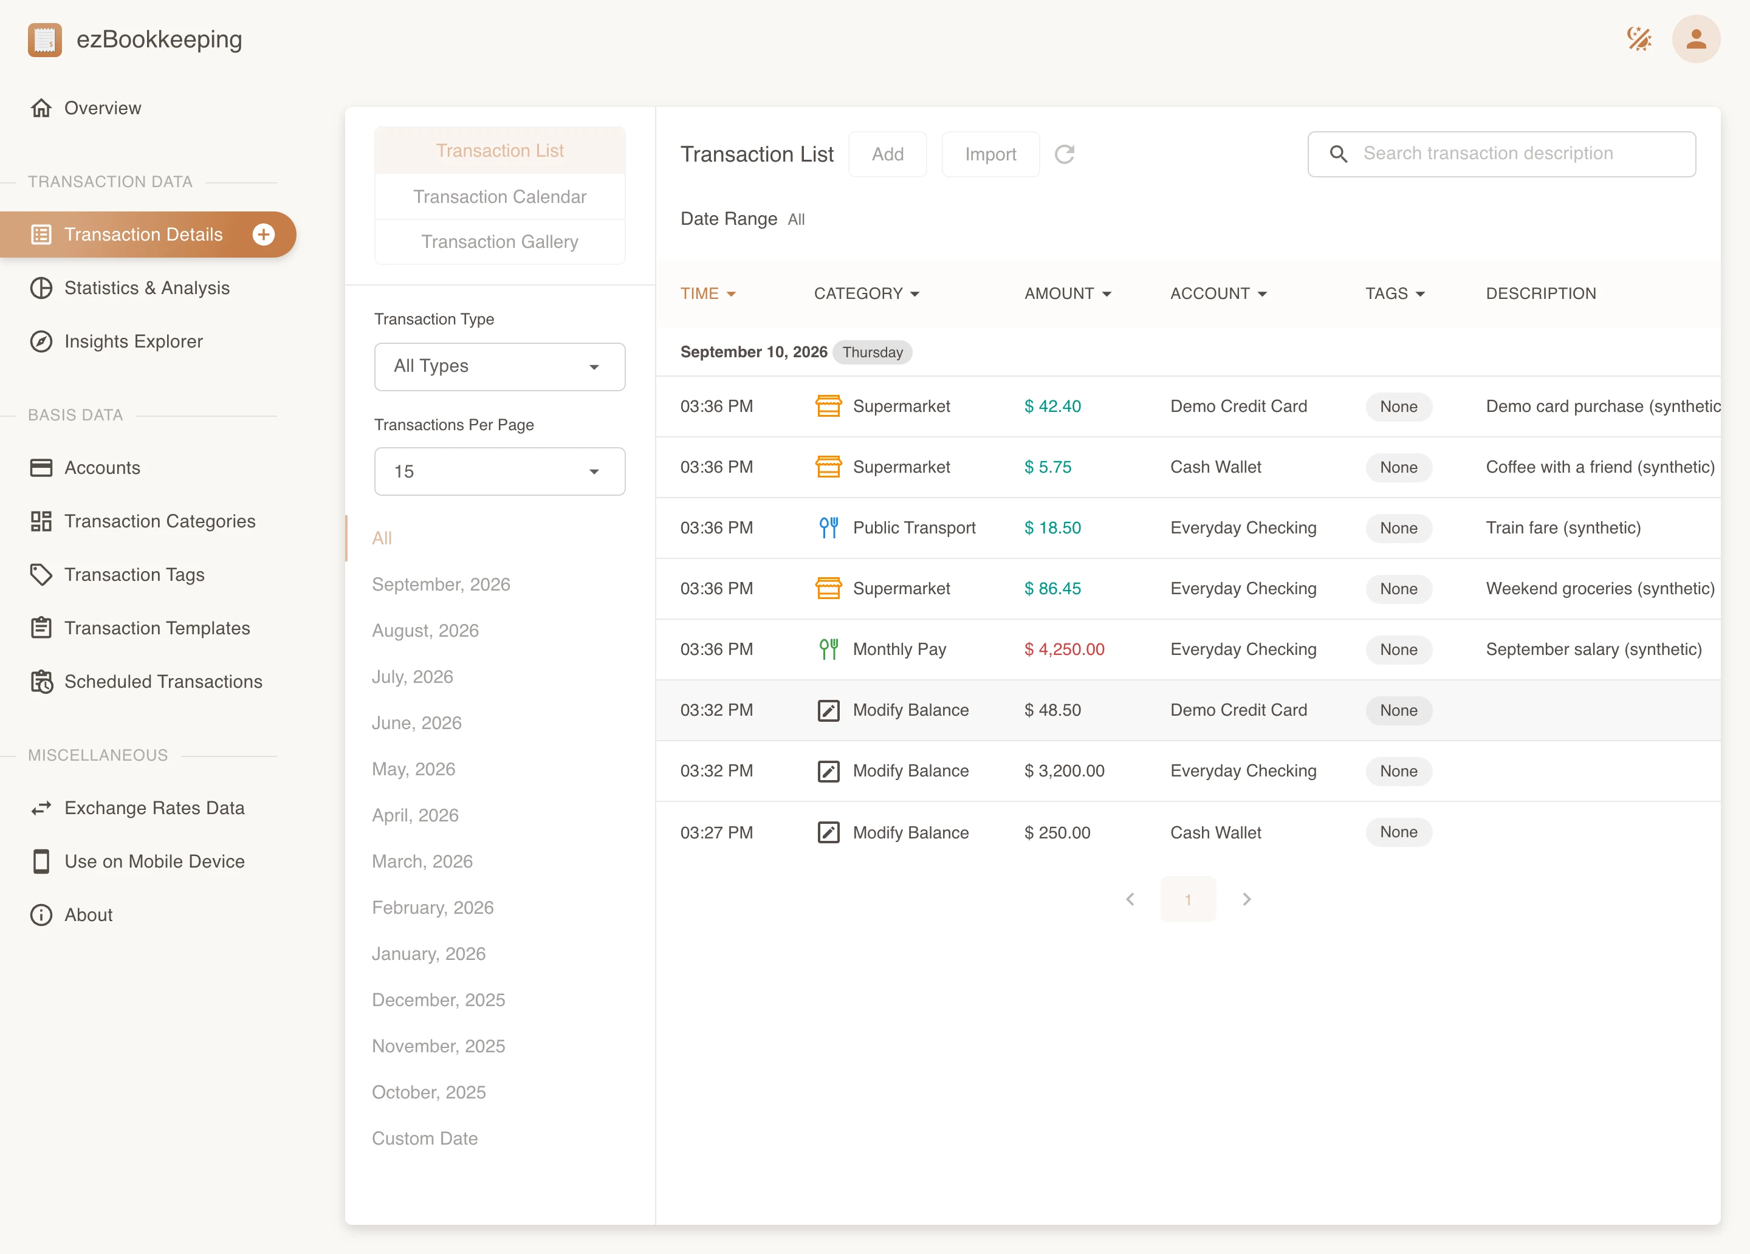Open the Transaction Type dropdown
Viewport: 1750px width, 1254px height.
[499, 366]
